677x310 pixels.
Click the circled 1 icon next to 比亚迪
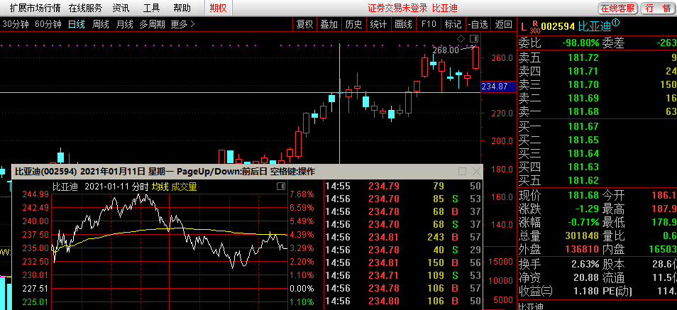click(616, 23)
